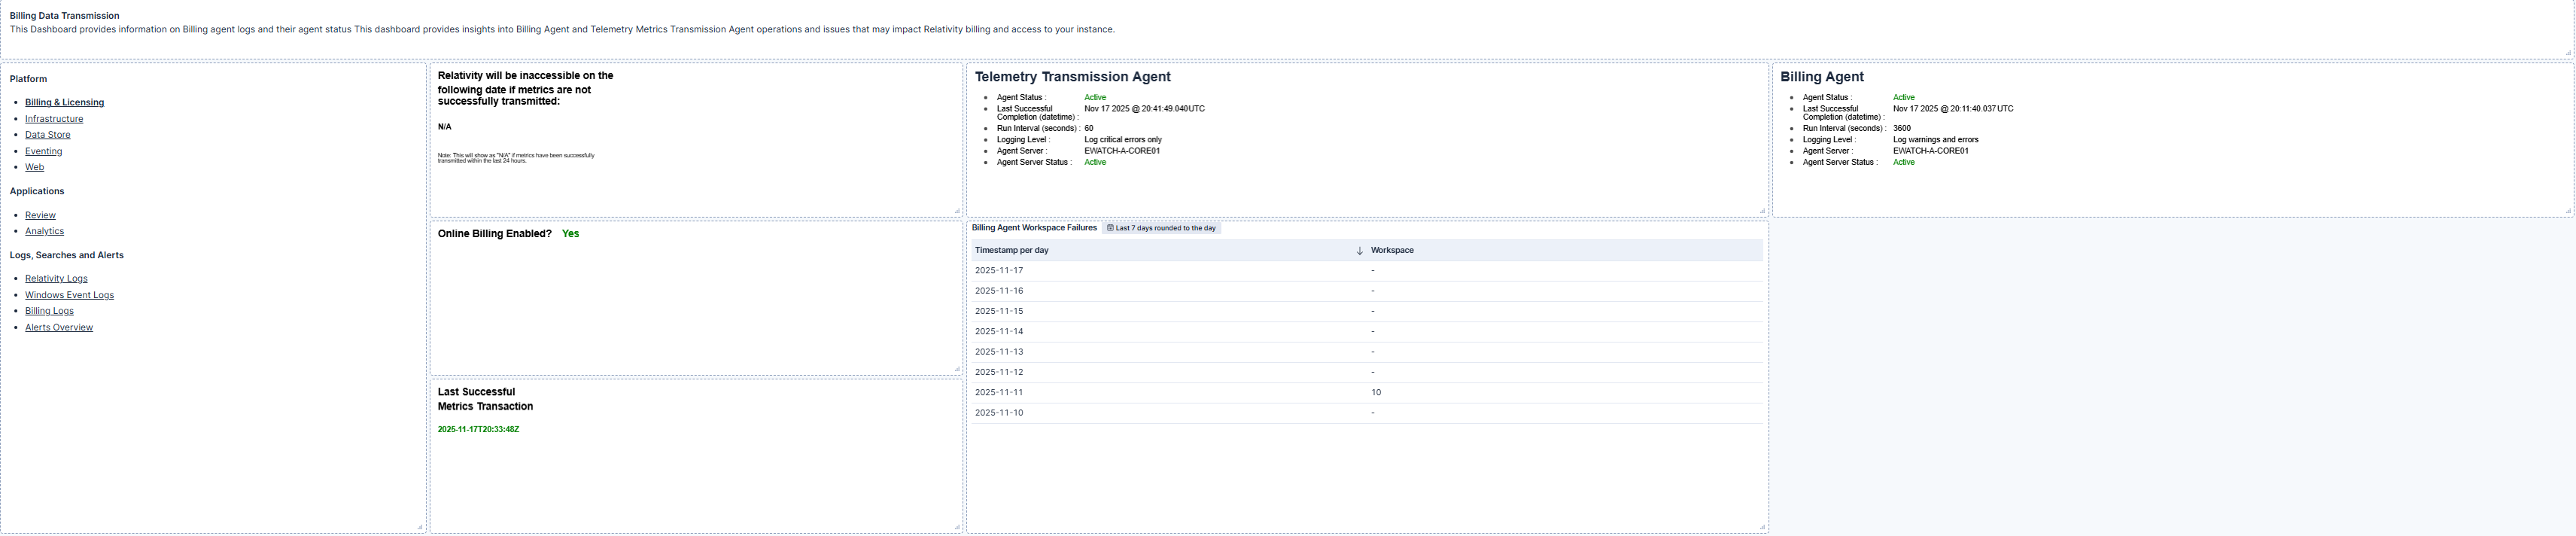Viewport: 2576px width, 536px height.
Task: Click the Billing Agent run interval value 3600
Action: point(1902,129)
